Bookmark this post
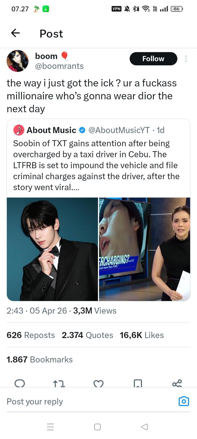Screen dimensions: 197x439 point(138,383)
